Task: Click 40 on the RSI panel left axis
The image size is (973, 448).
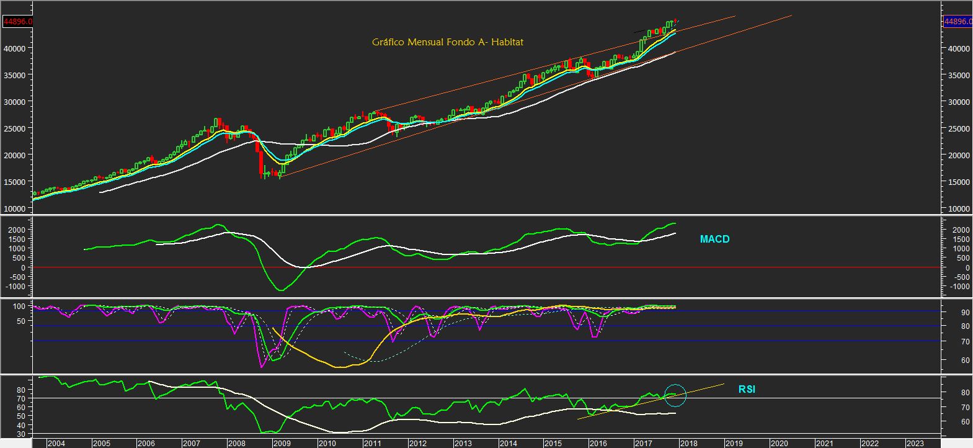Action: [20, 426]
